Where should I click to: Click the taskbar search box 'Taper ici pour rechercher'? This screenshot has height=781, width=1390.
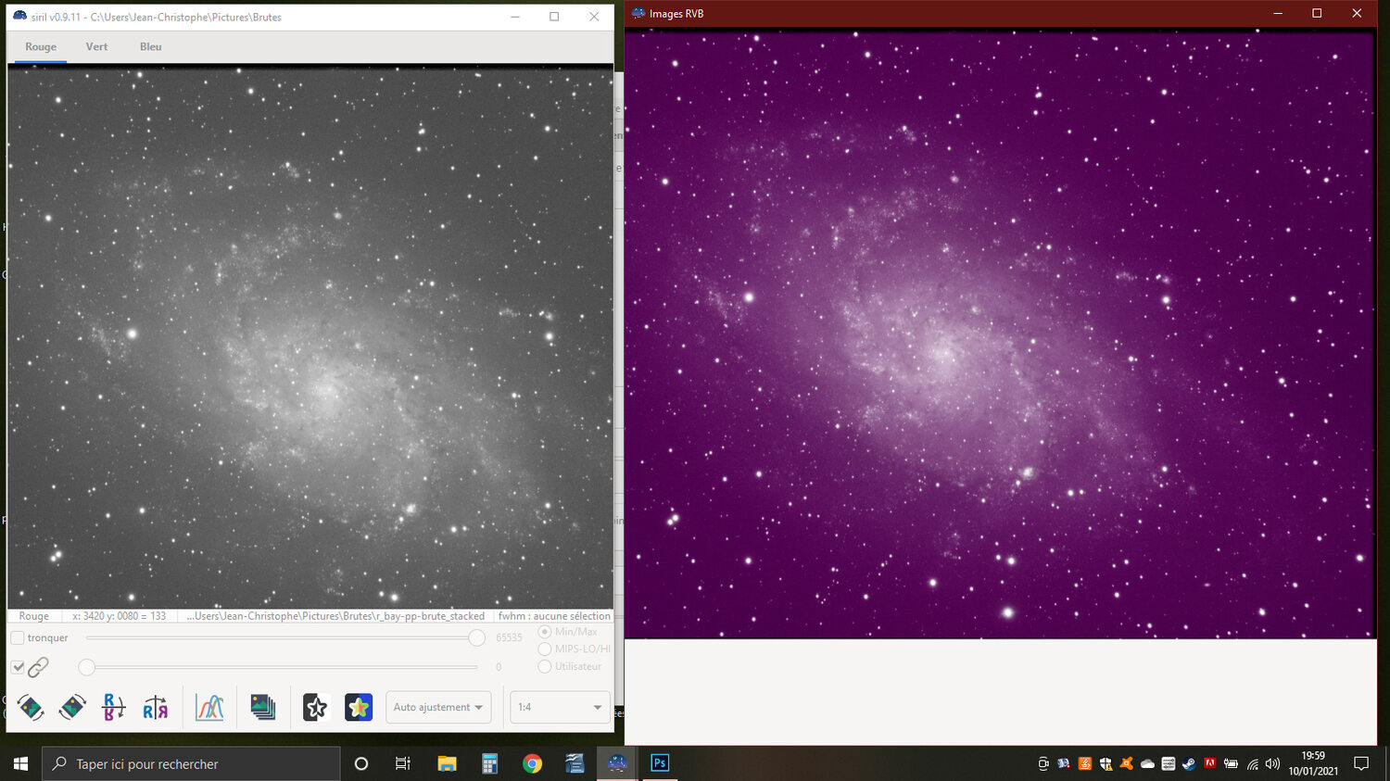click(x=191, y=764)
